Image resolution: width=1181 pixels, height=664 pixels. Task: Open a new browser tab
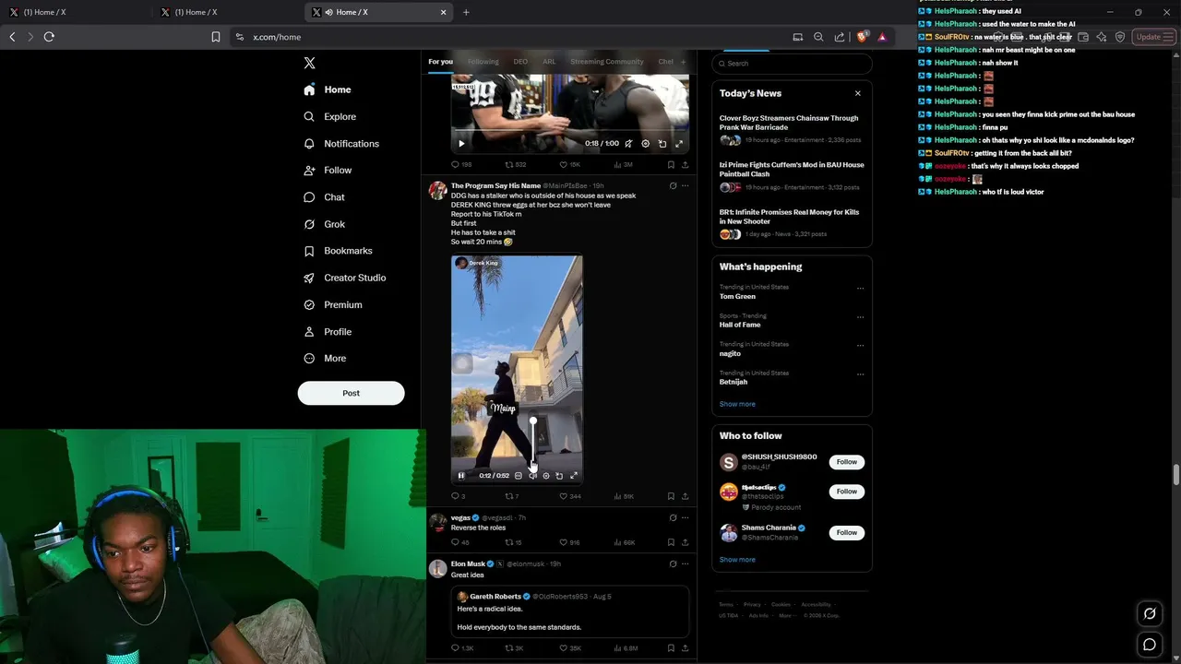(466, 12)
